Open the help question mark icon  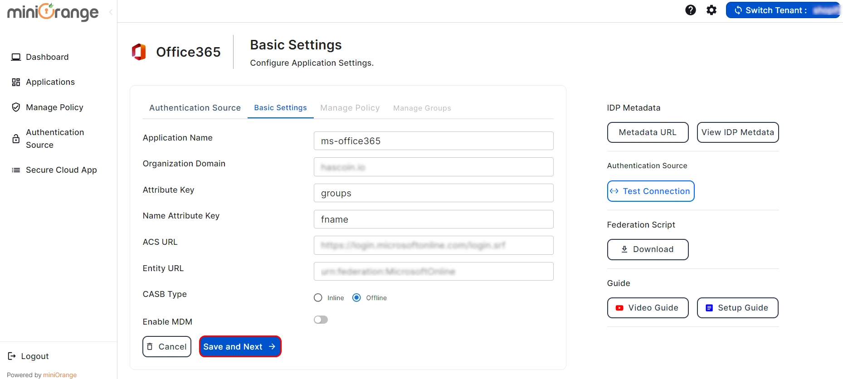690,10
